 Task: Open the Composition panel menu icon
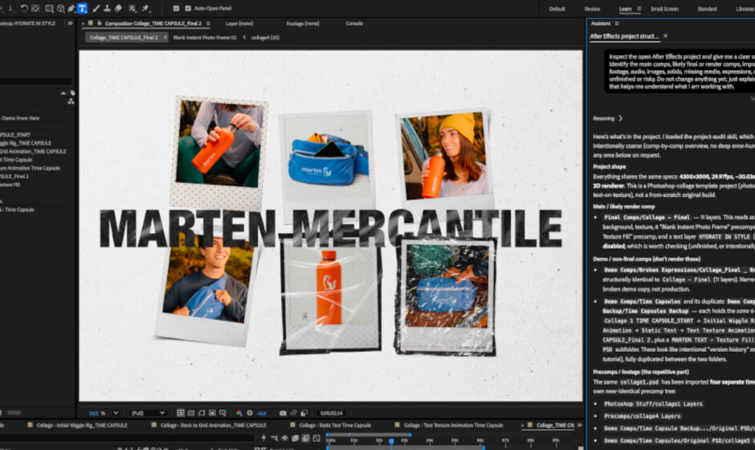point(208,23)
